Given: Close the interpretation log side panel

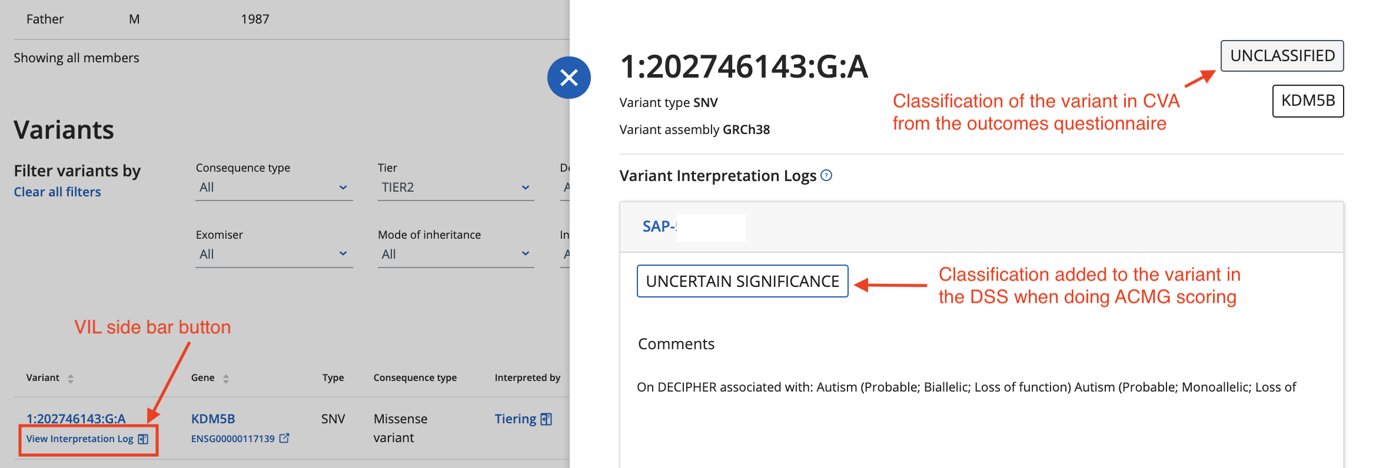Looking at the screenshot, I should pyautogui.click(x=569, y=78).
